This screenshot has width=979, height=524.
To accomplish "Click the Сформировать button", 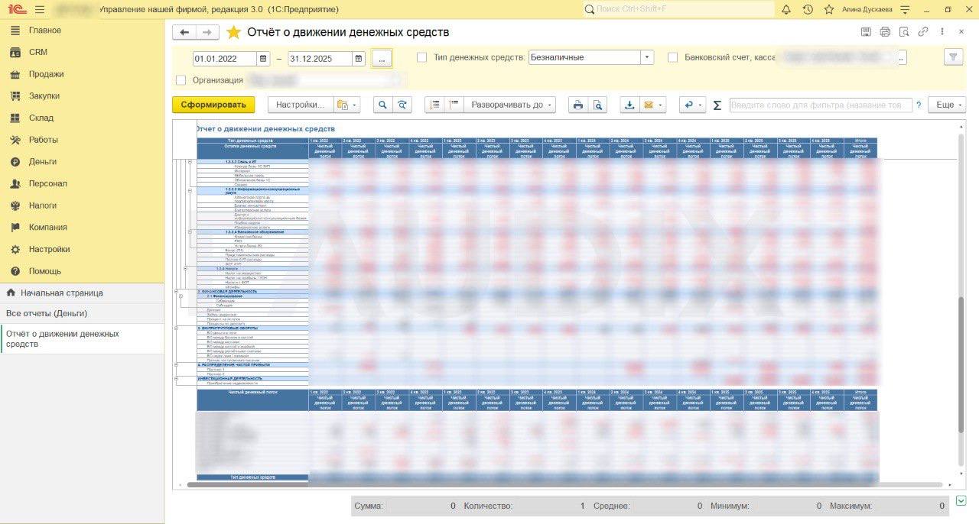I will (x=213, y=105).
